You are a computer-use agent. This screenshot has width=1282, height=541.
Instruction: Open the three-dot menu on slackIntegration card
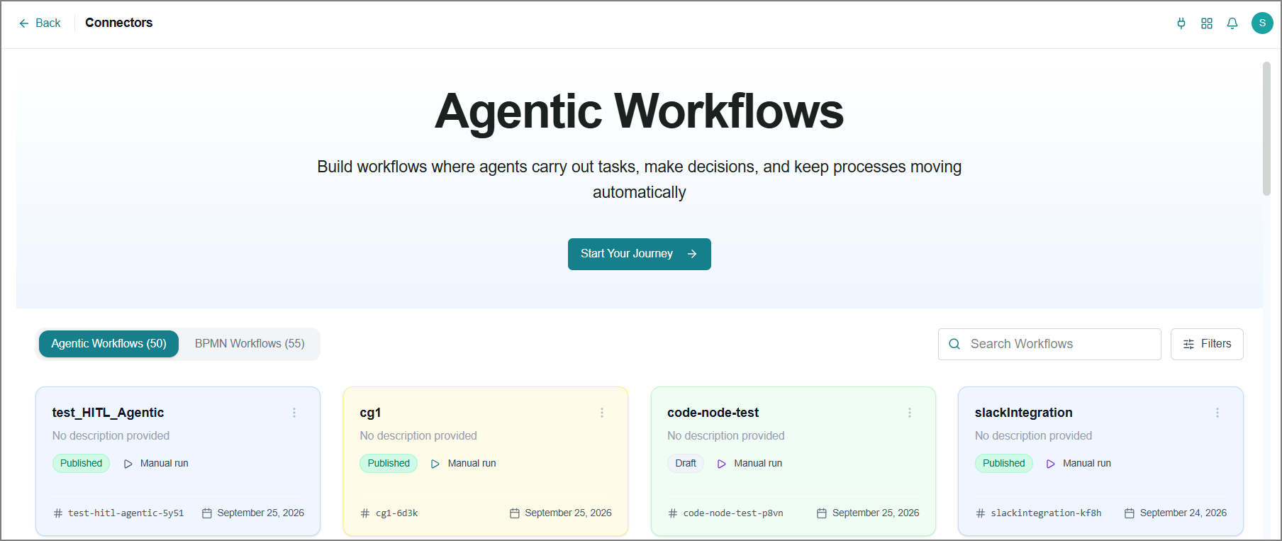(x=1217, y=413)
